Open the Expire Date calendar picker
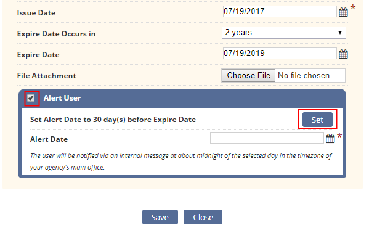 [x=343, y=54]
